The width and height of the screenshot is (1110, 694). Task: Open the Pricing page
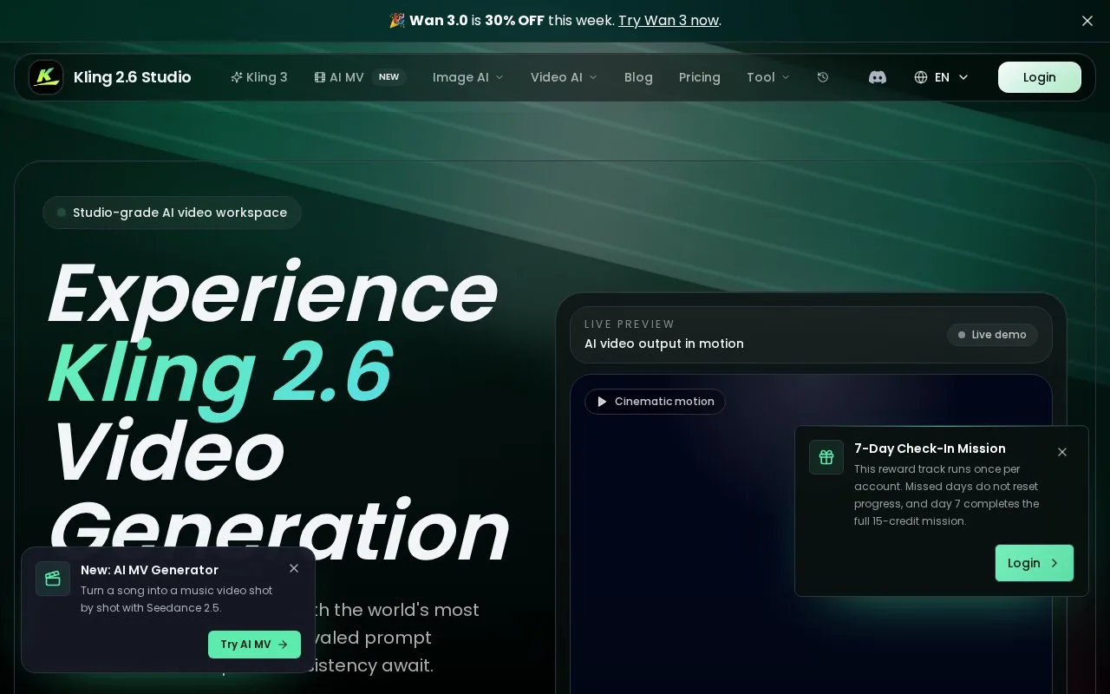tap(700, 77)
